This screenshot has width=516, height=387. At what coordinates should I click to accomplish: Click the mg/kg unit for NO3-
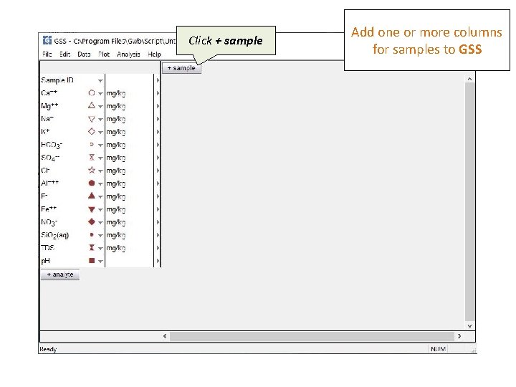116,222
